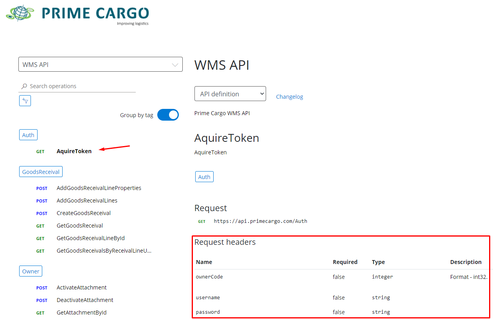Image resolution: width=493 pixels, height=320 pixels.
Task: Select the AddGoodsReceivalLineProperties operation
Action: pos(99,188)
